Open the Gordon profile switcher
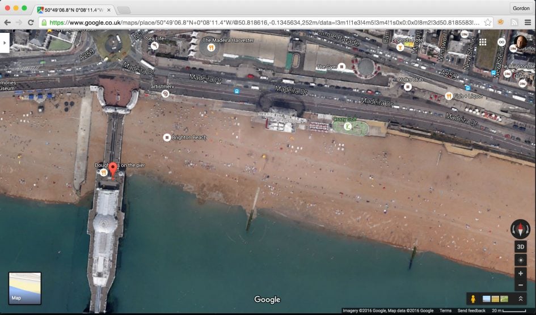536x315 pixels. (x=521, y=8)
